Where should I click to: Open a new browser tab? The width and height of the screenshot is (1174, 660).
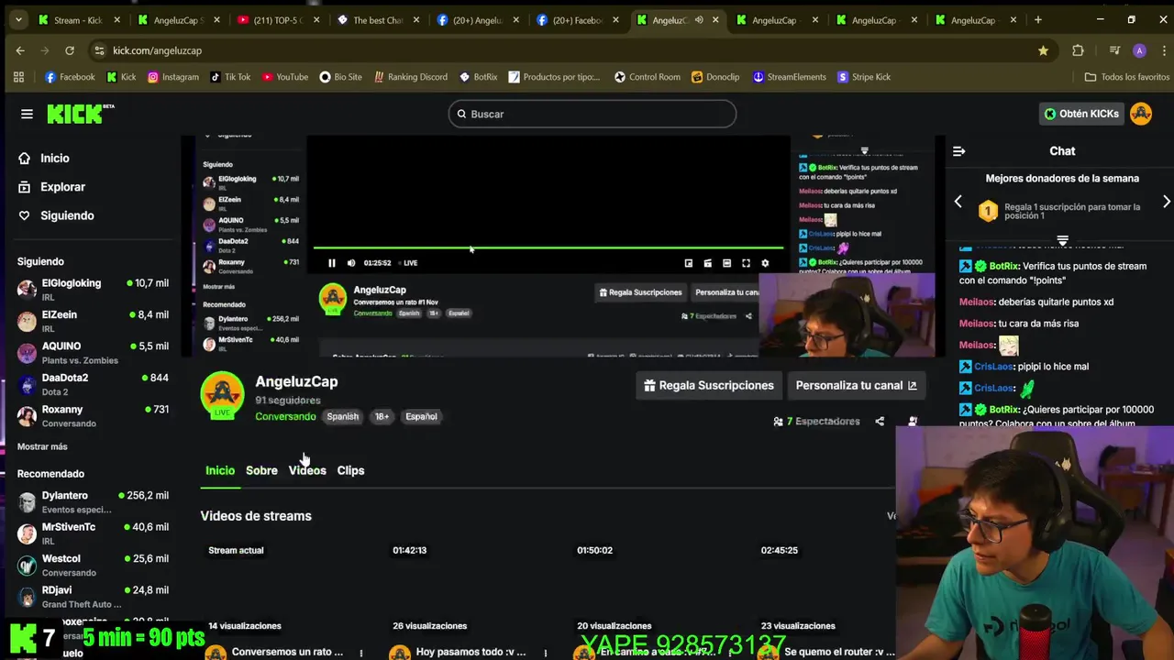tap(1037, 20)
